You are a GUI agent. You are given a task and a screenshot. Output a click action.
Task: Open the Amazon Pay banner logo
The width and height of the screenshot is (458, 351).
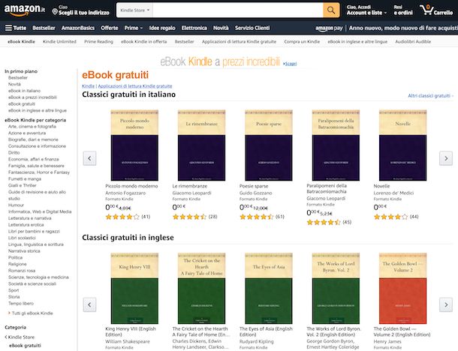point(329,28)
